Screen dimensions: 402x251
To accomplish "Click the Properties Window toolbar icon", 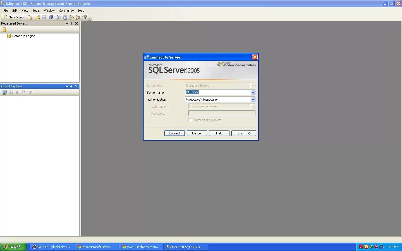I will [85, 17].
